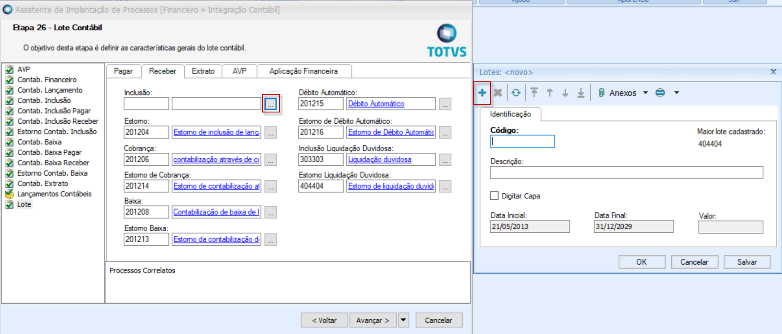
Task: Expand the Anexos dropdown arrow
Action: coord(646,93)
